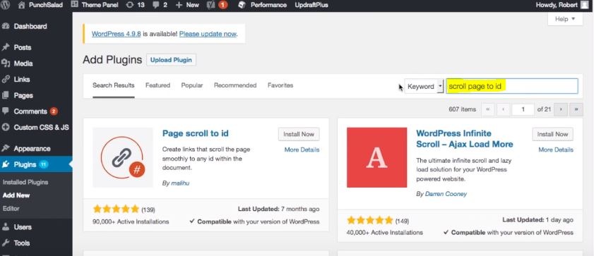The width and height of the screenshot is (594, 256).
Task: Open the PunchSalad home icon
Action: click(x=22, y=5)
